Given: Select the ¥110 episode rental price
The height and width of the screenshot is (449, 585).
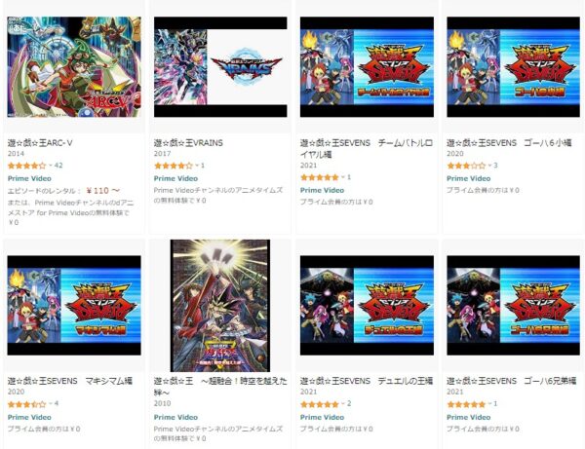Looking at the screenshot, I should pos(103,190).
